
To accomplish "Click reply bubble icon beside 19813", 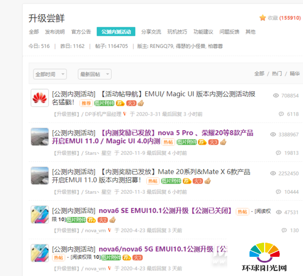I will [278, 153].
